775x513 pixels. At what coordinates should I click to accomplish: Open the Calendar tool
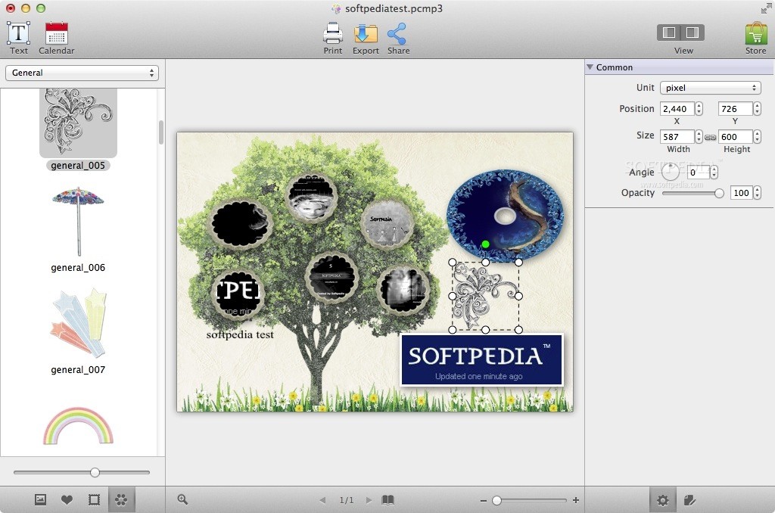pyautogui.click(x=56, y=38)
